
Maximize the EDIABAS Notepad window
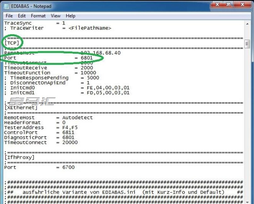(x=229, y=4)
